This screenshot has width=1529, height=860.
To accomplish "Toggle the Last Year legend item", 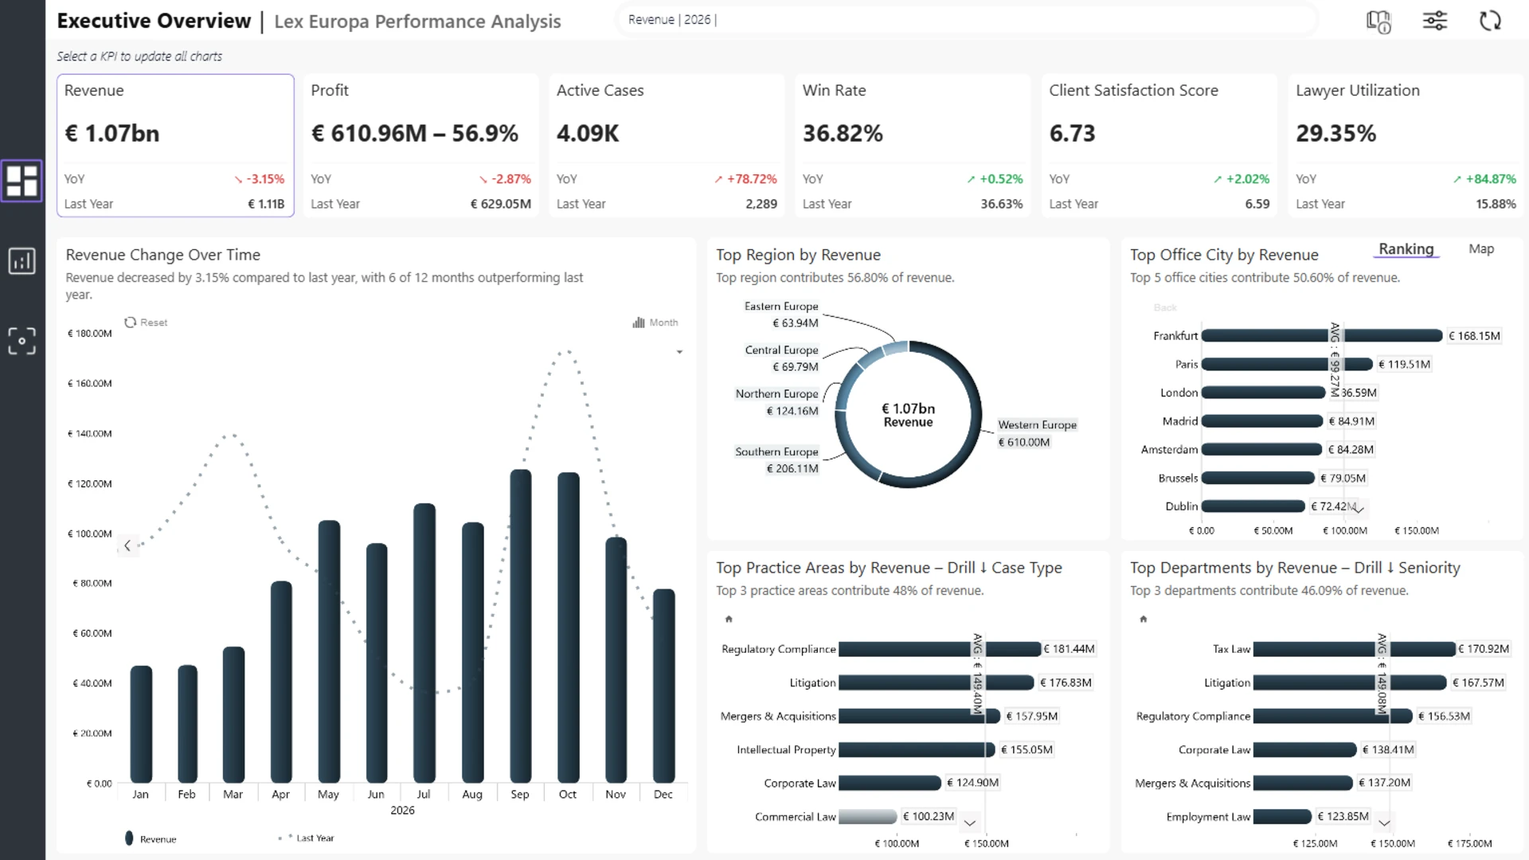I will pyautogui.click(x=307, y=838).
